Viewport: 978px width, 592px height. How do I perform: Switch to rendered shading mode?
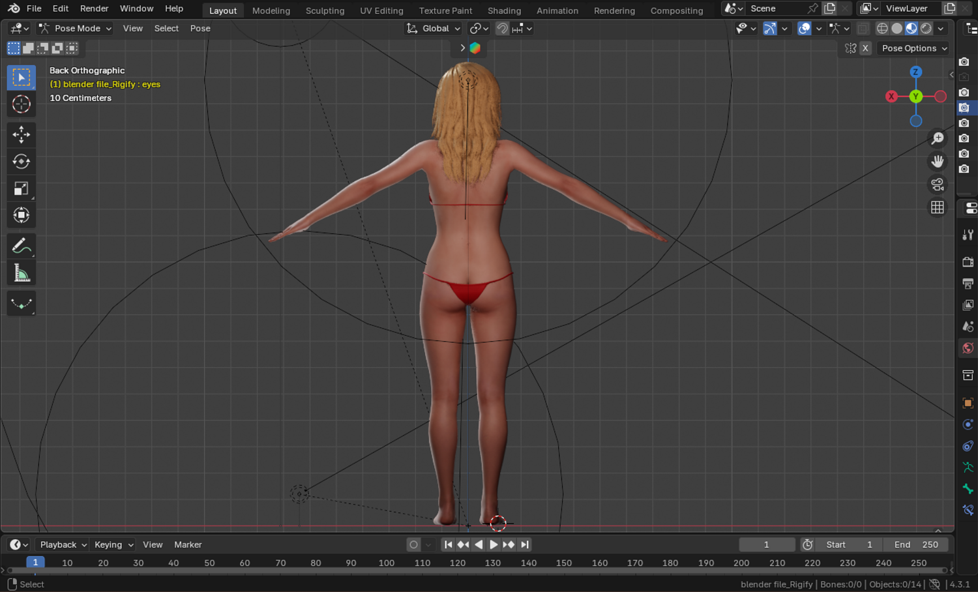tap(926, 29)
